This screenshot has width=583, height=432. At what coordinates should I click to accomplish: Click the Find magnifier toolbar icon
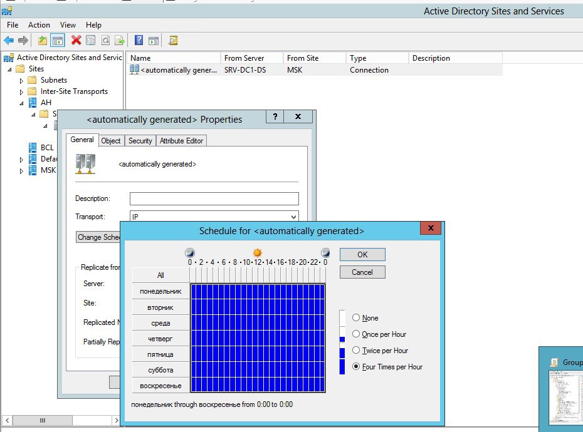click(x=173, y=40)
